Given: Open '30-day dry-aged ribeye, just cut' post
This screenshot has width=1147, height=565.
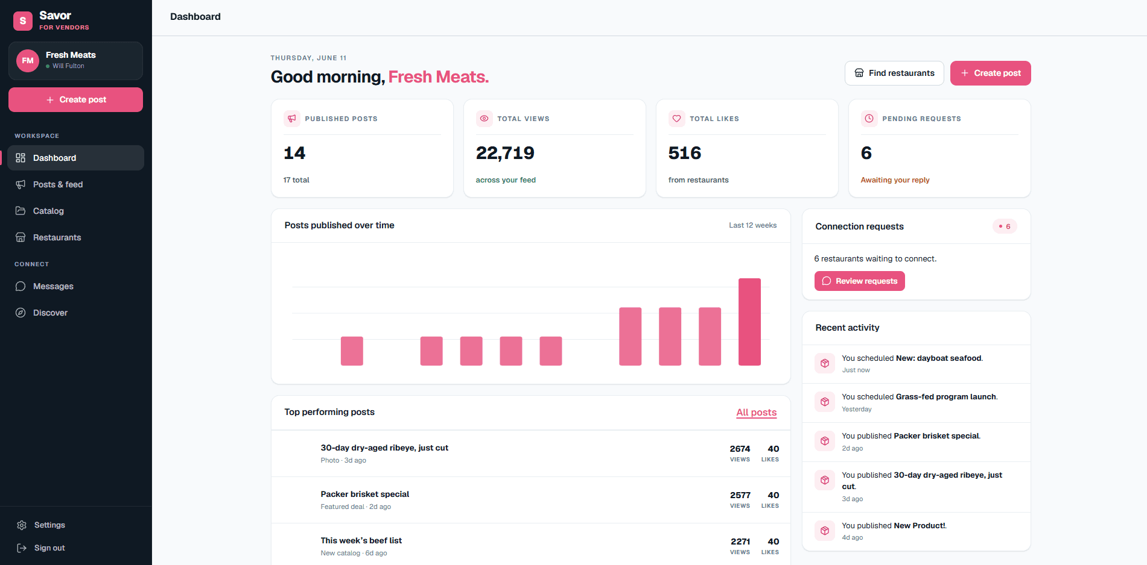Looking at the screenshot, I should pyautogui.click(x=531, y=454).
